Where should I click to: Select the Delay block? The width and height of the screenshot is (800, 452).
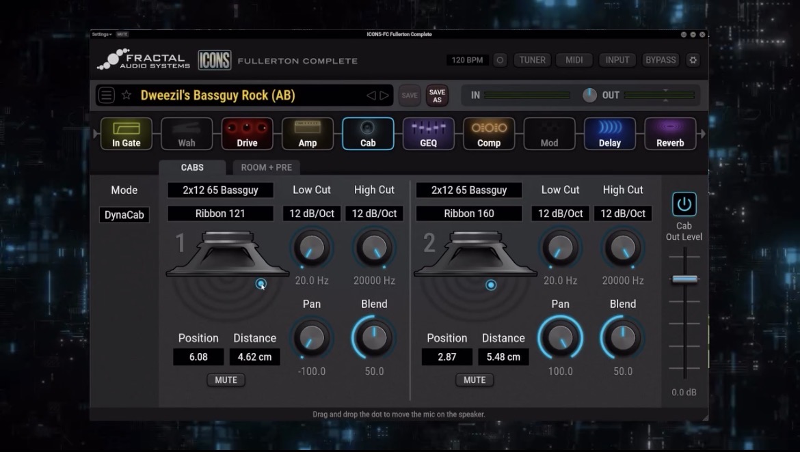click(x=610, y=134)
